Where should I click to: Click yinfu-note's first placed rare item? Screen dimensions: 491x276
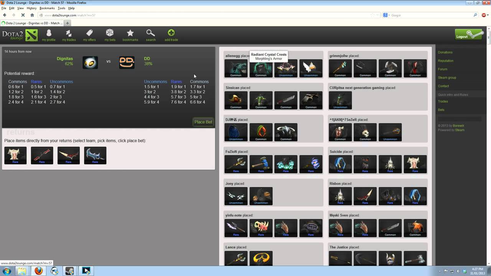point(236,228)
